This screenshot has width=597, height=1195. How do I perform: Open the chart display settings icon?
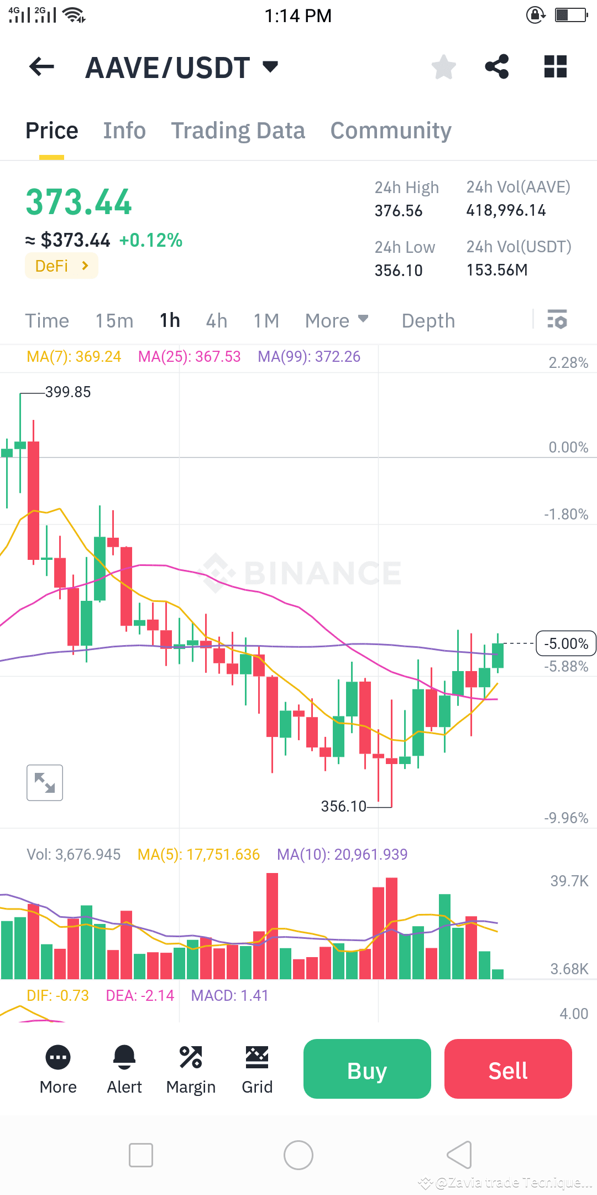[557, 320]
